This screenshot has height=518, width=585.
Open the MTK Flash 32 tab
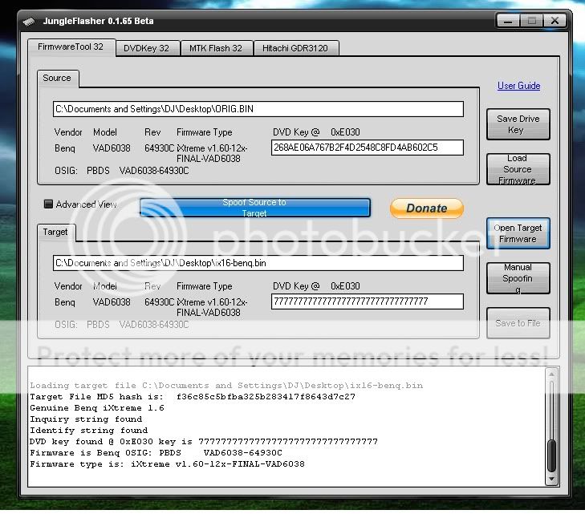click(215, 48)
